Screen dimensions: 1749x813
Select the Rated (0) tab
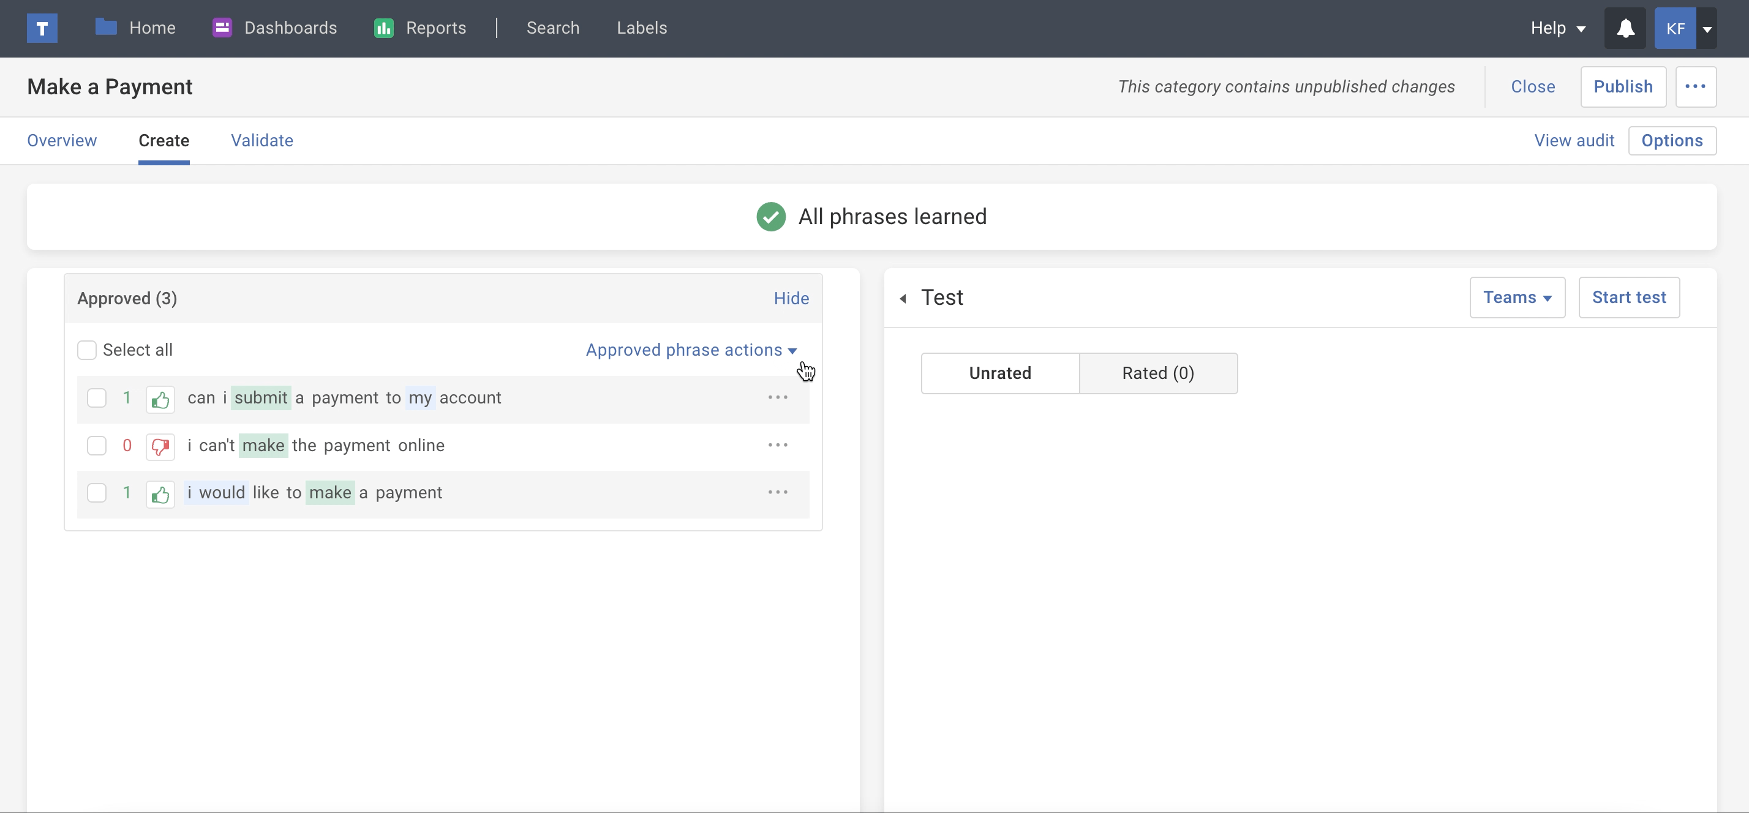tap(1157, 373)
